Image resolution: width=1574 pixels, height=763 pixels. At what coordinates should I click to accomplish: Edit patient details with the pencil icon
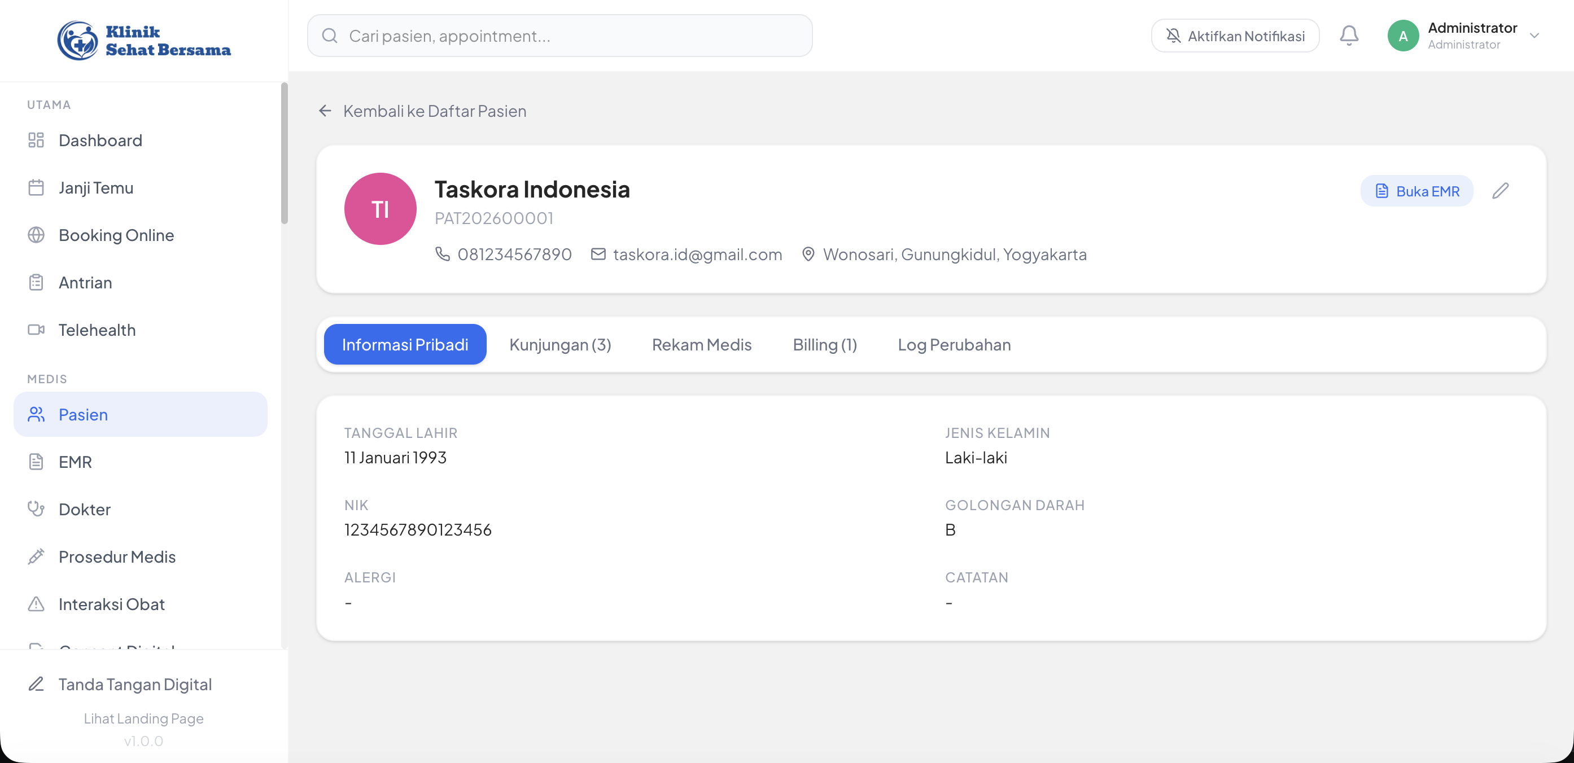1502,191
